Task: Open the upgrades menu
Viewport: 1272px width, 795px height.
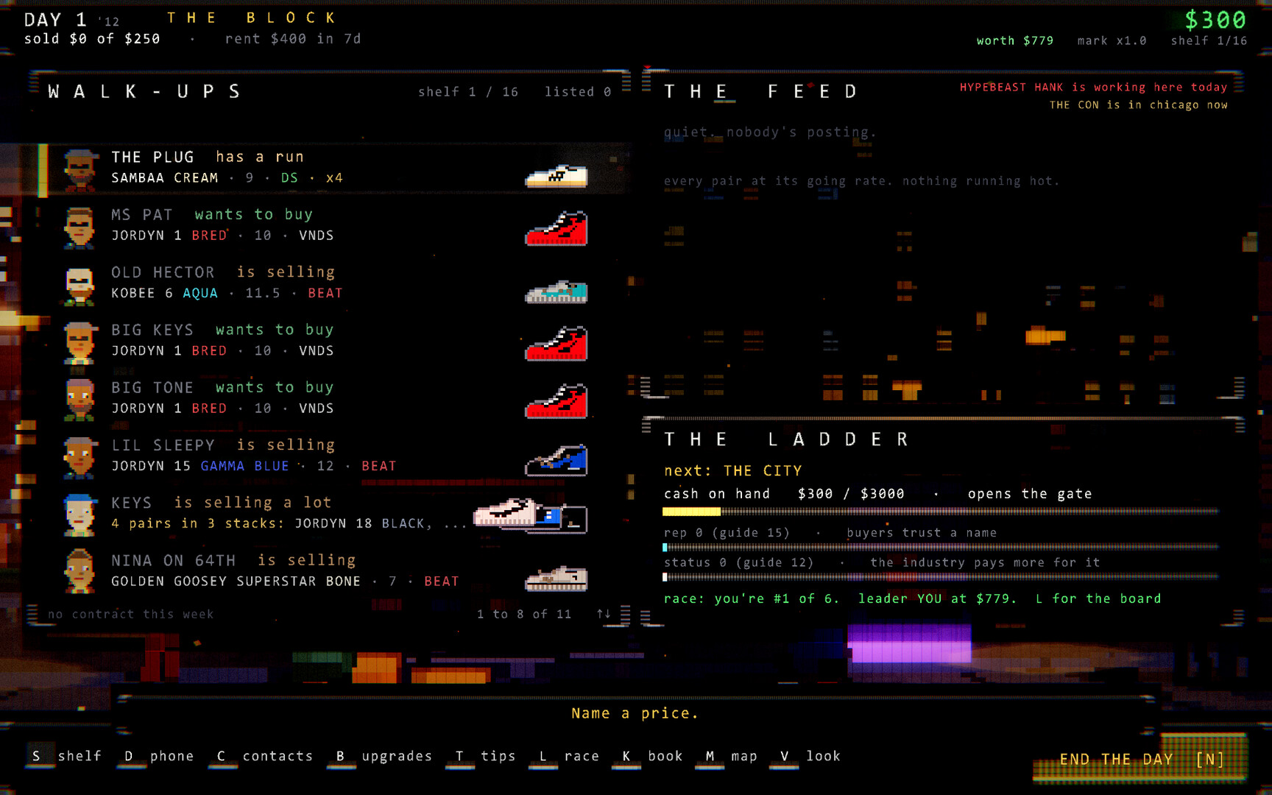Action: click(381, 756)
